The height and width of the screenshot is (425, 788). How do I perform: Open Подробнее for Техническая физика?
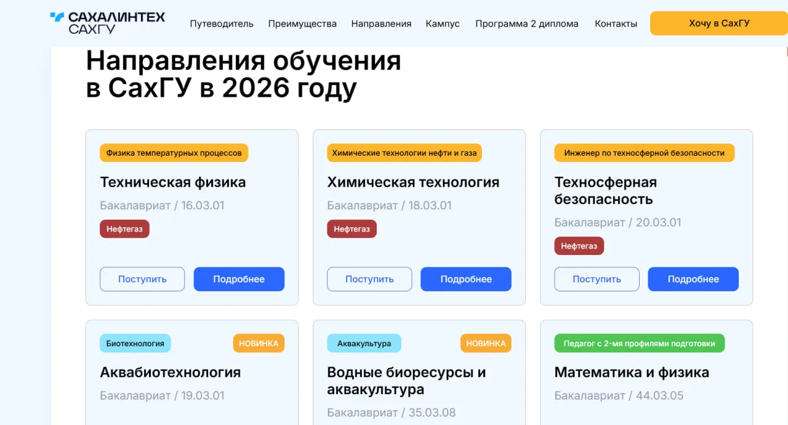239,279
